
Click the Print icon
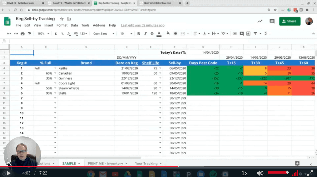click(x=22, y=33)
